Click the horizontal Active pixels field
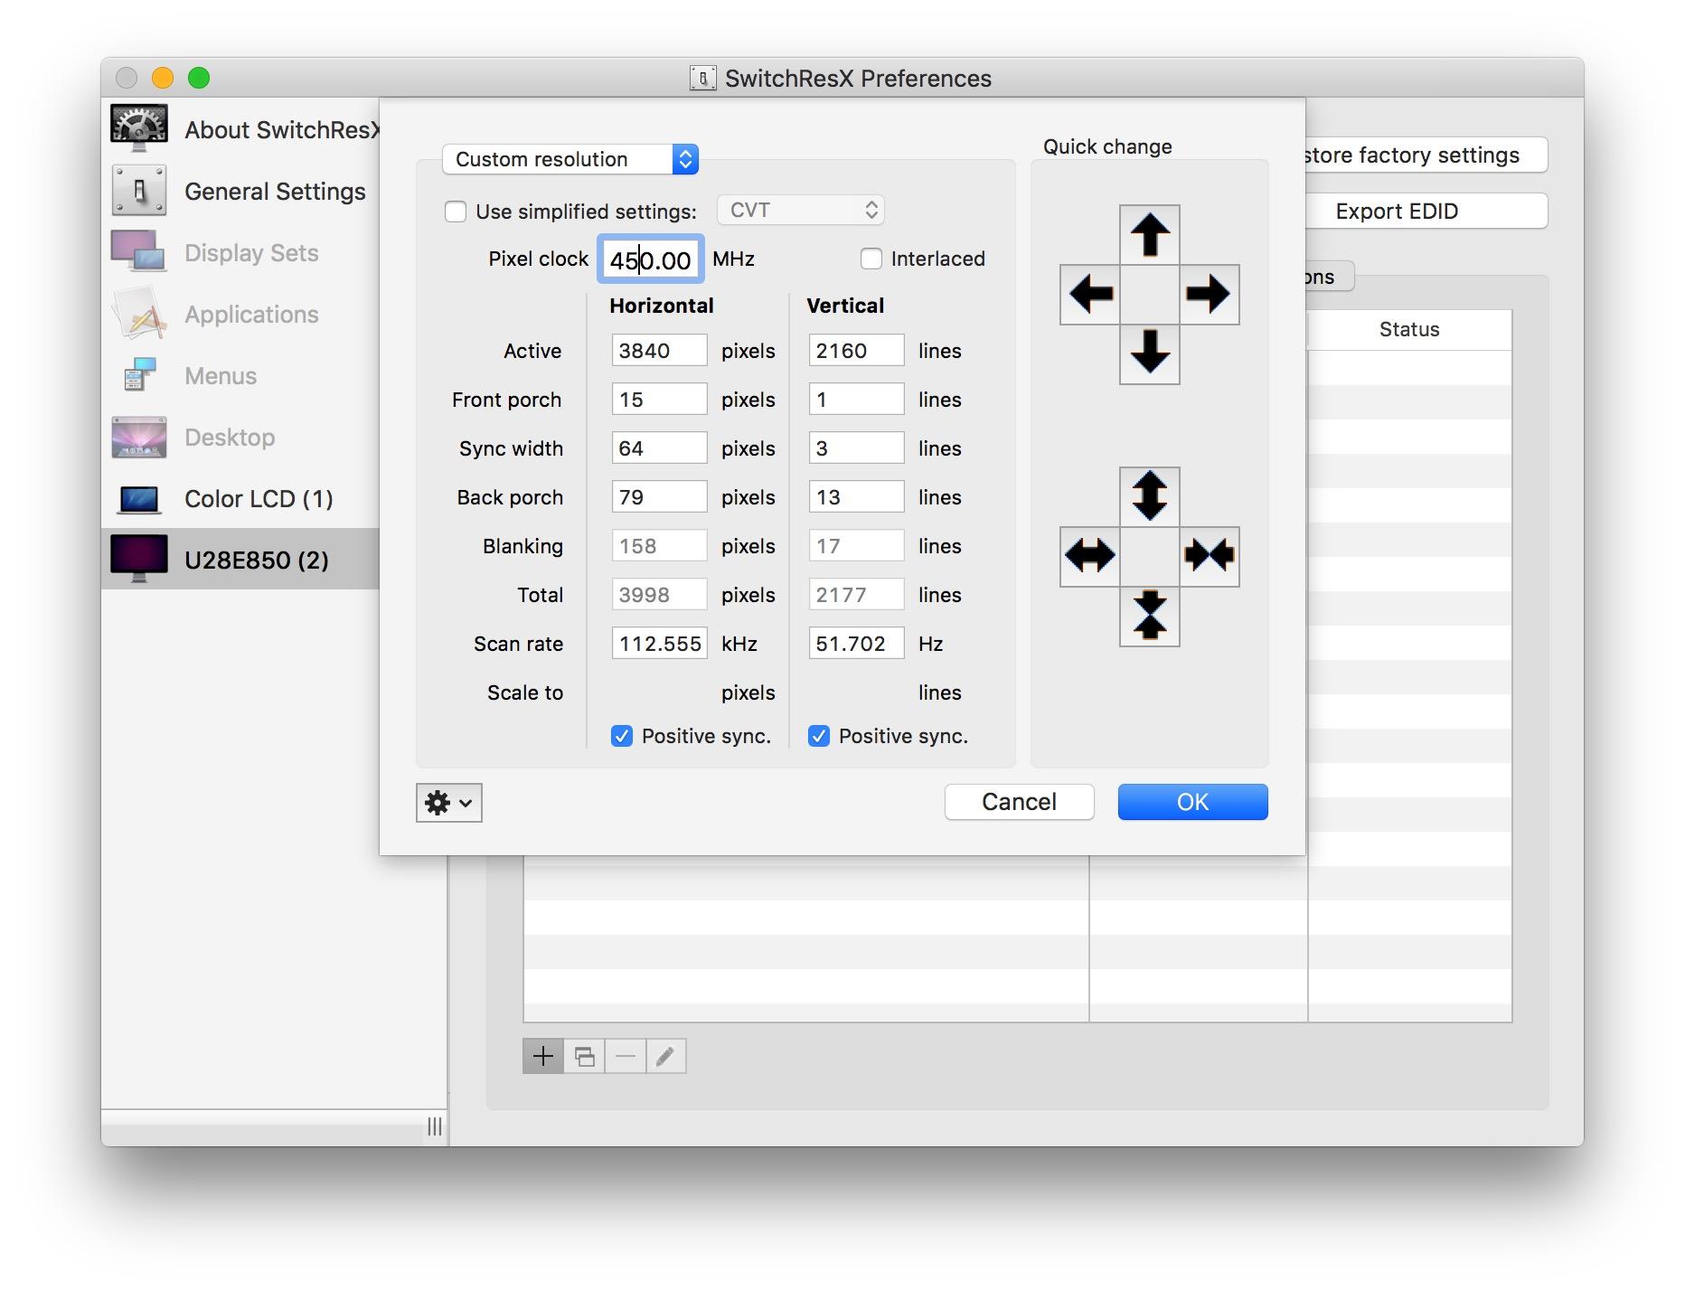1685x1291 pixels. 660,351
